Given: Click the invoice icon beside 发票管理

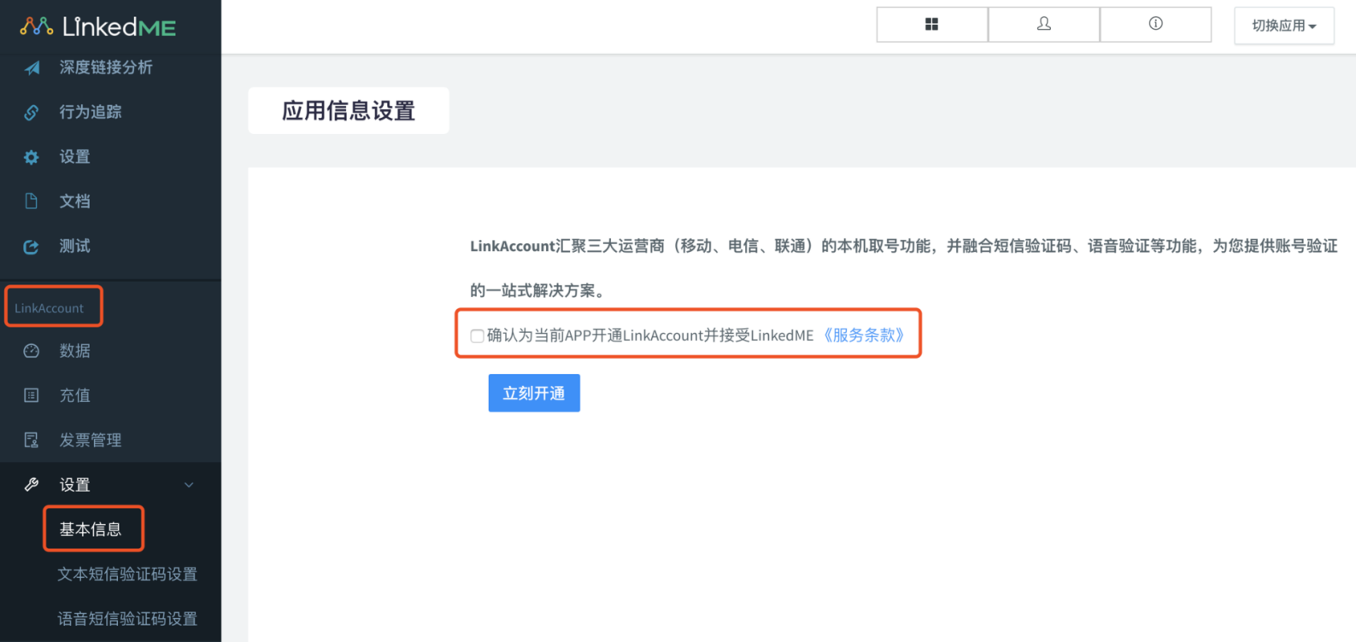Looking at the screenshot, I should (x=32, y=440).
